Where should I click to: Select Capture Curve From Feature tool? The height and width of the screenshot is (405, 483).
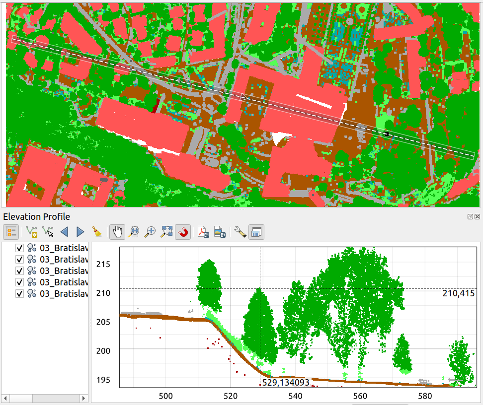[48, 232]
